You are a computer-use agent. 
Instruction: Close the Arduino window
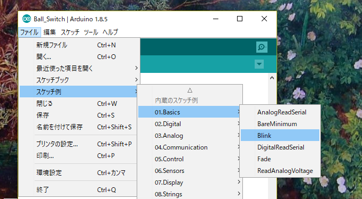[x=264, y=19]
